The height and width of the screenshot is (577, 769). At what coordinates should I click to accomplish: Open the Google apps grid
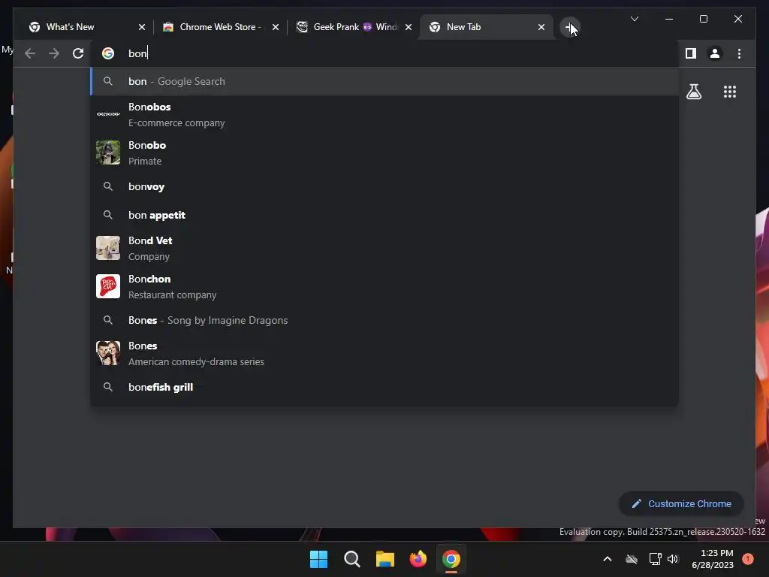[730, 92]
